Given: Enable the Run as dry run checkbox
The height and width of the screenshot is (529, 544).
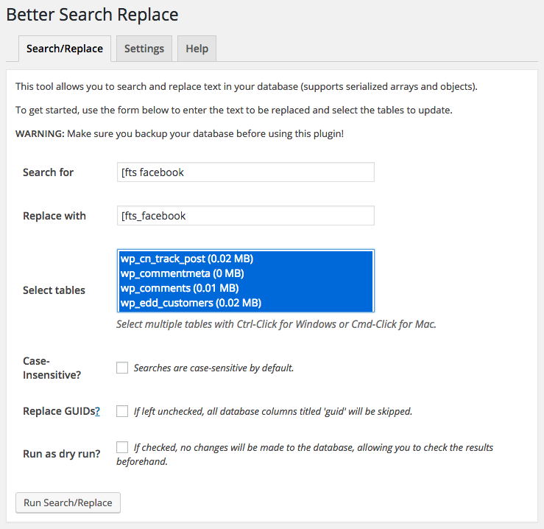Looking at the screenshot, I should click(122, 447).
